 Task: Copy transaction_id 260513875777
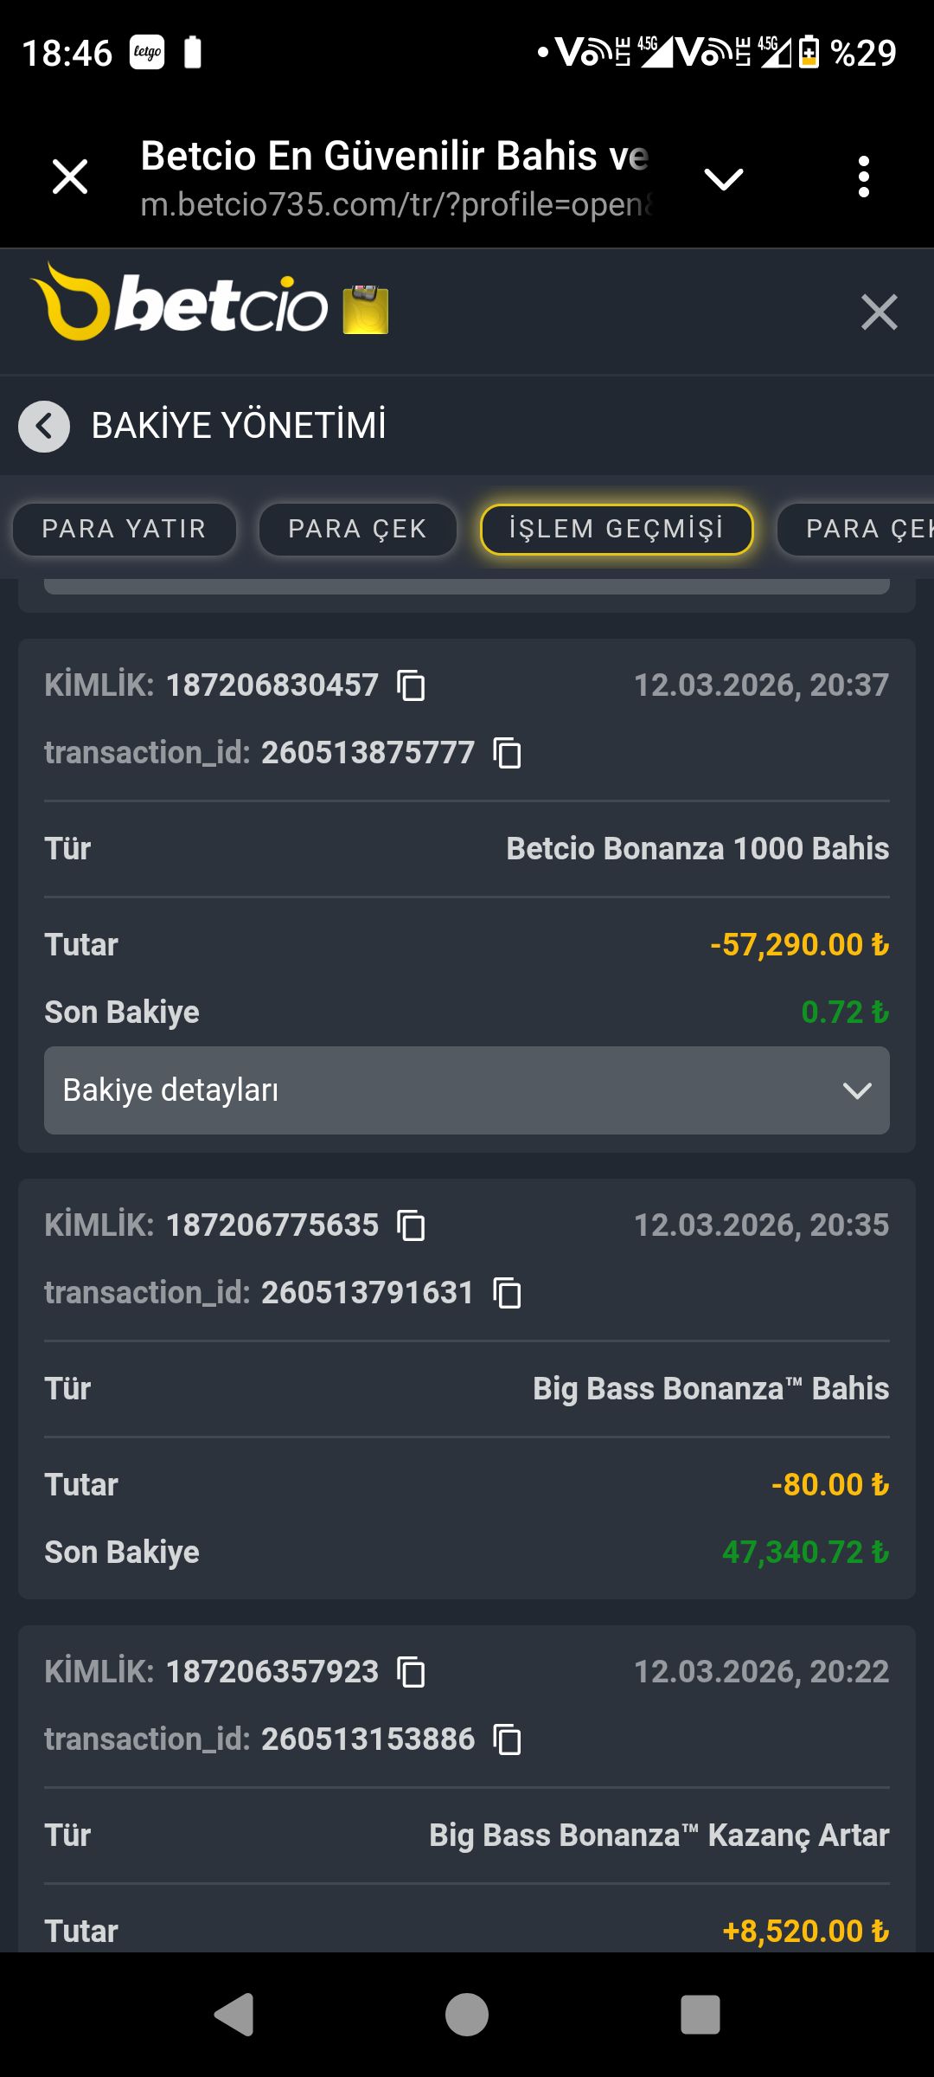click(x=507, y=753)
